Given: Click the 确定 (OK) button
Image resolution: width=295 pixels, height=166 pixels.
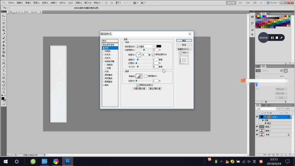Looking at the screenshot, I should tap(184, 40).
